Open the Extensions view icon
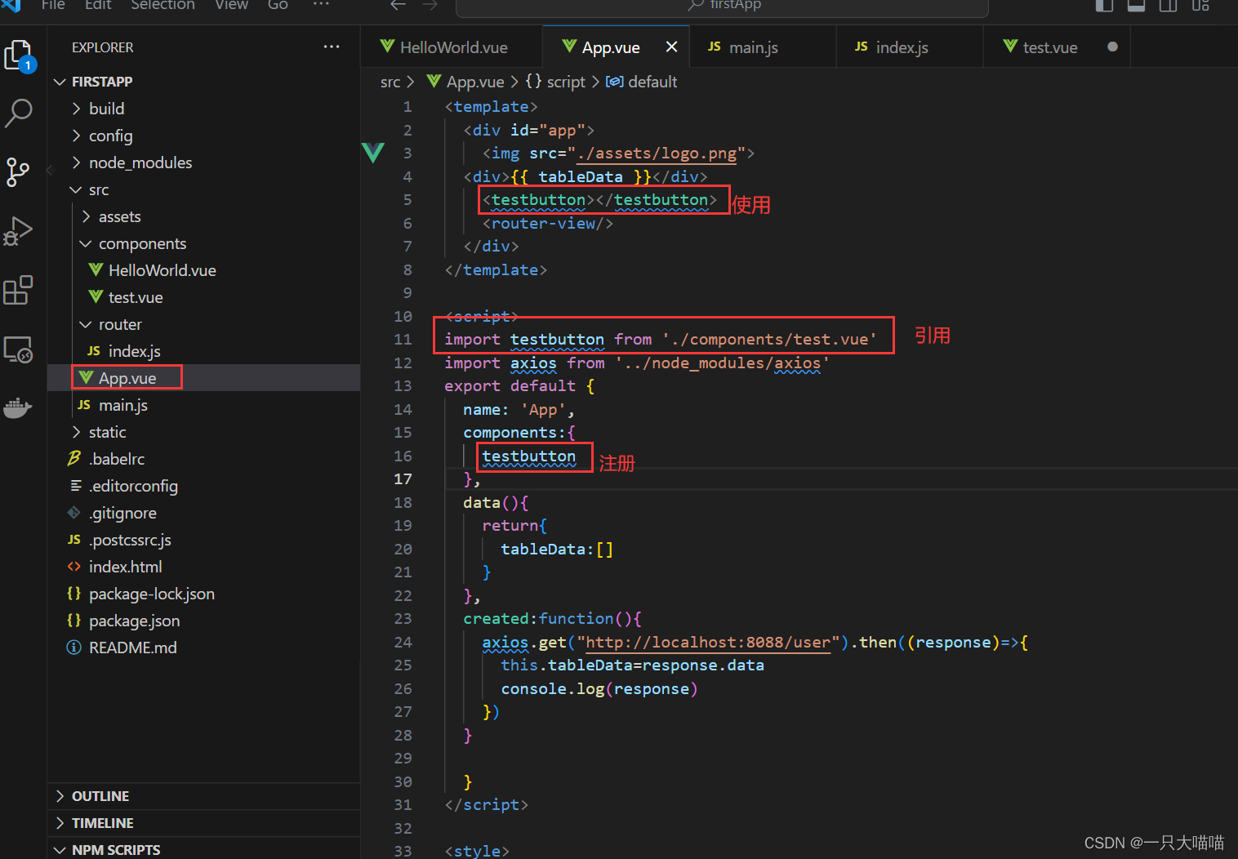Screen dimensions: 1238x859 [18, 290]
